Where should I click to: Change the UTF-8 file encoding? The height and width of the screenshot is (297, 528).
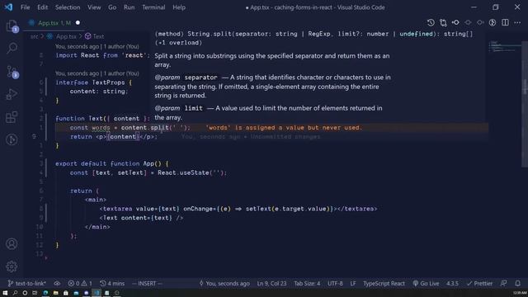[x=335, y=284]
